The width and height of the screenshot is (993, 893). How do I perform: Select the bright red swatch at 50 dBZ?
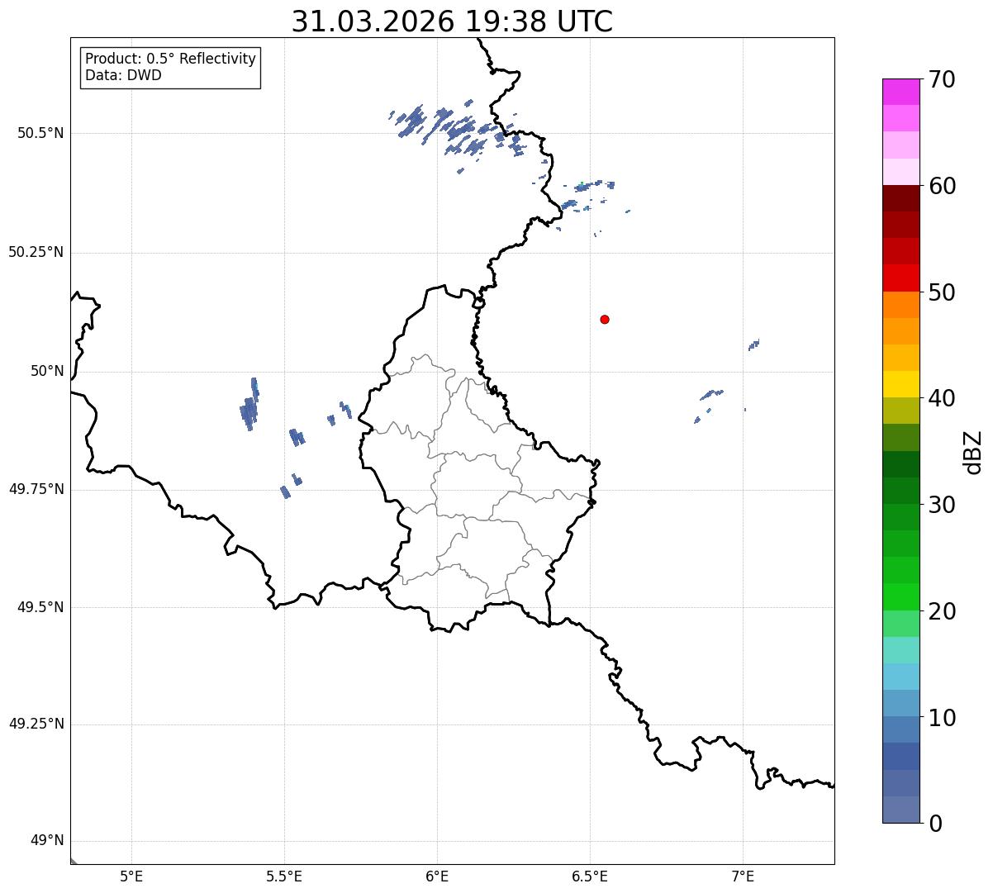[x=900, y=278]
